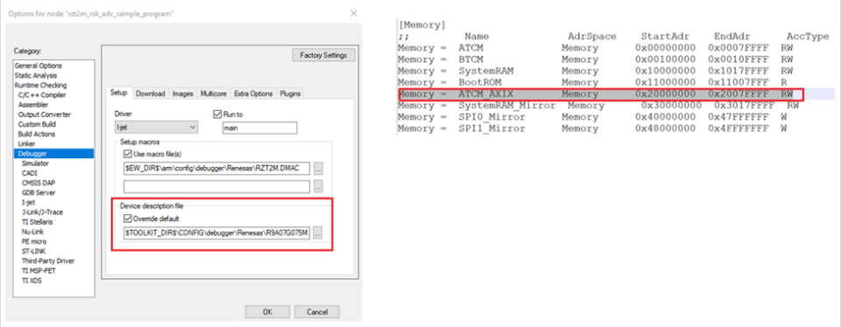Select TI MSP-FET category
This screenshot has height=327, width=841.
(x=39, y=270)
